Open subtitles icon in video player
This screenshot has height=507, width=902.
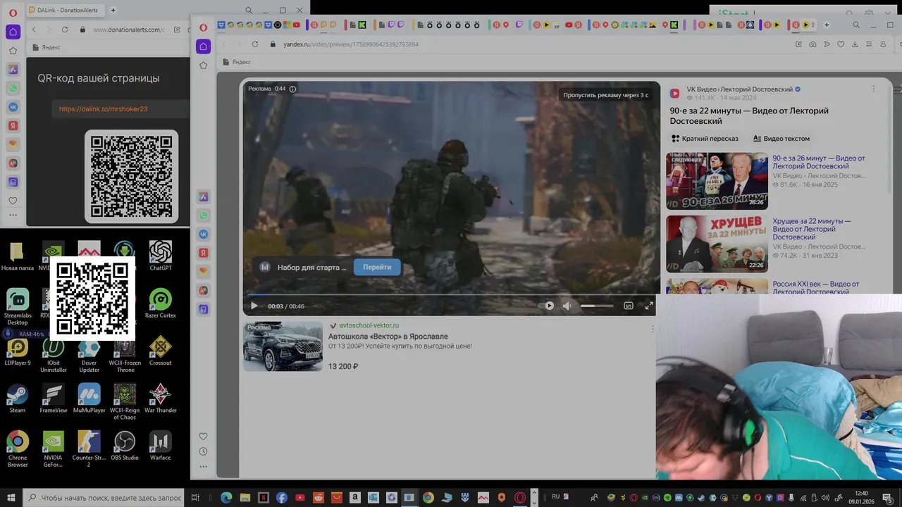pyautogui.click(x=629, y=306)
